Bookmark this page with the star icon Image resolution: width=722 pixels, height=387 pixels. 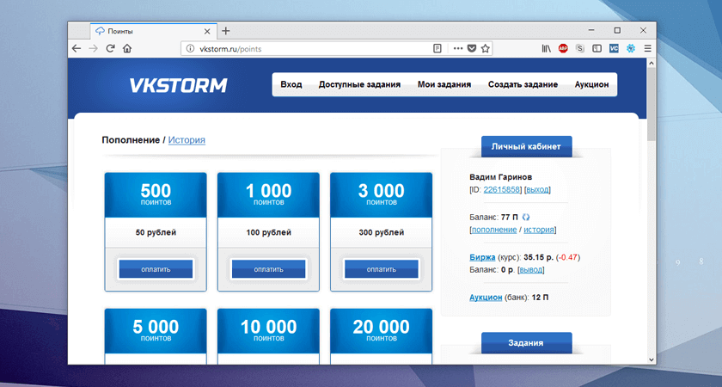pyautogui.click(x=486, y=48)
